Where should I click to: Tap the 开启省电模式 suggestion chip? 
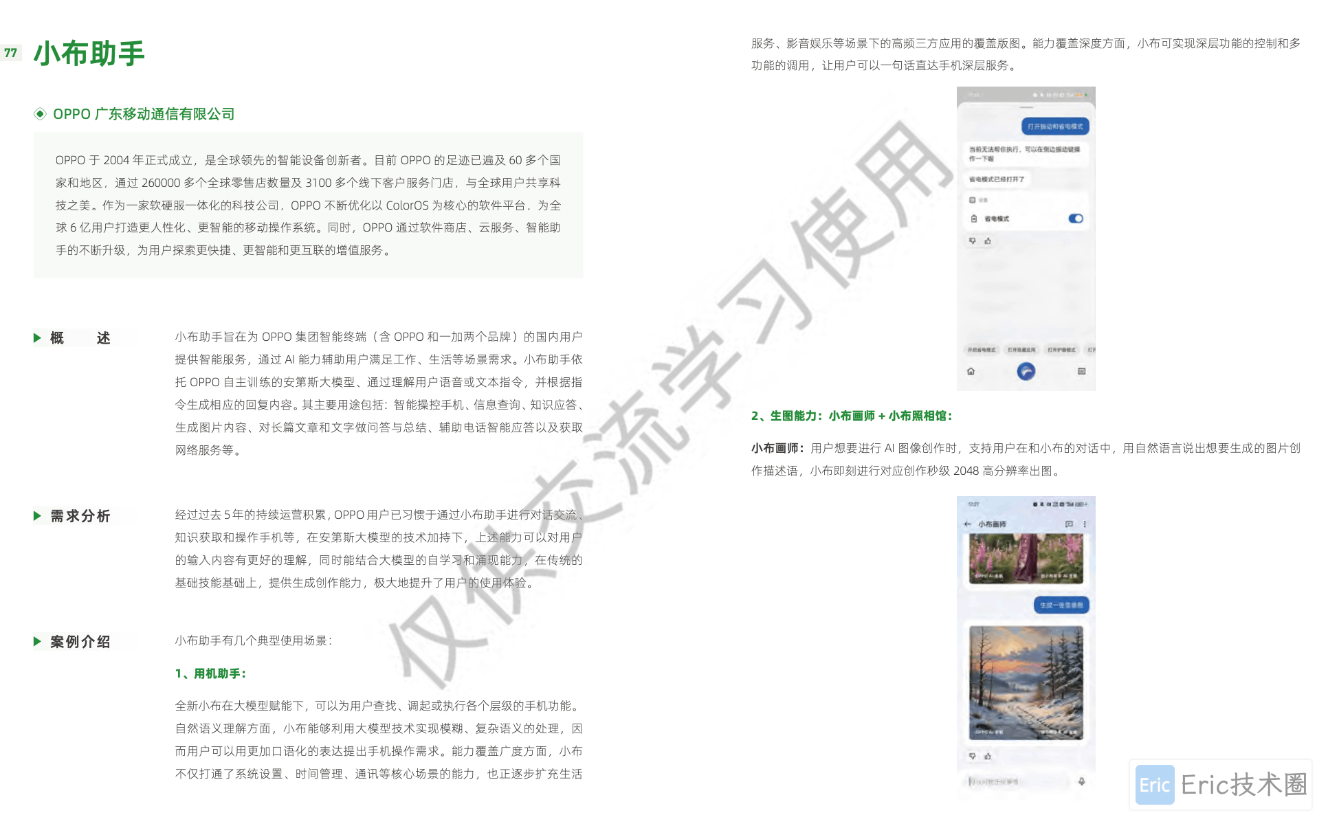click(x=982, y=350)
